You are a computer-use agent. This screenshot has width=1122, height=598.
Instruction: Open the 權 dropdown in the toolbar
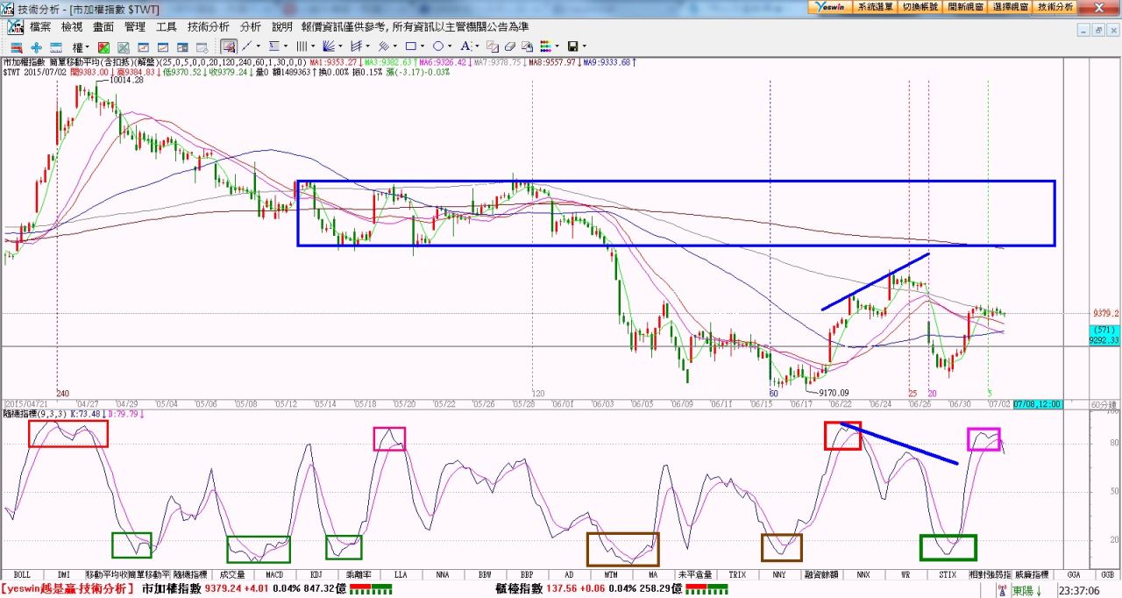coord(80,46)
